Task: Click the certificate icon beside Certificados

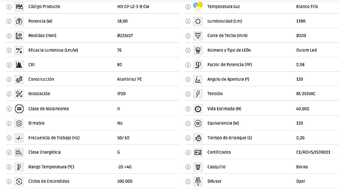Action: coord(198,152)
